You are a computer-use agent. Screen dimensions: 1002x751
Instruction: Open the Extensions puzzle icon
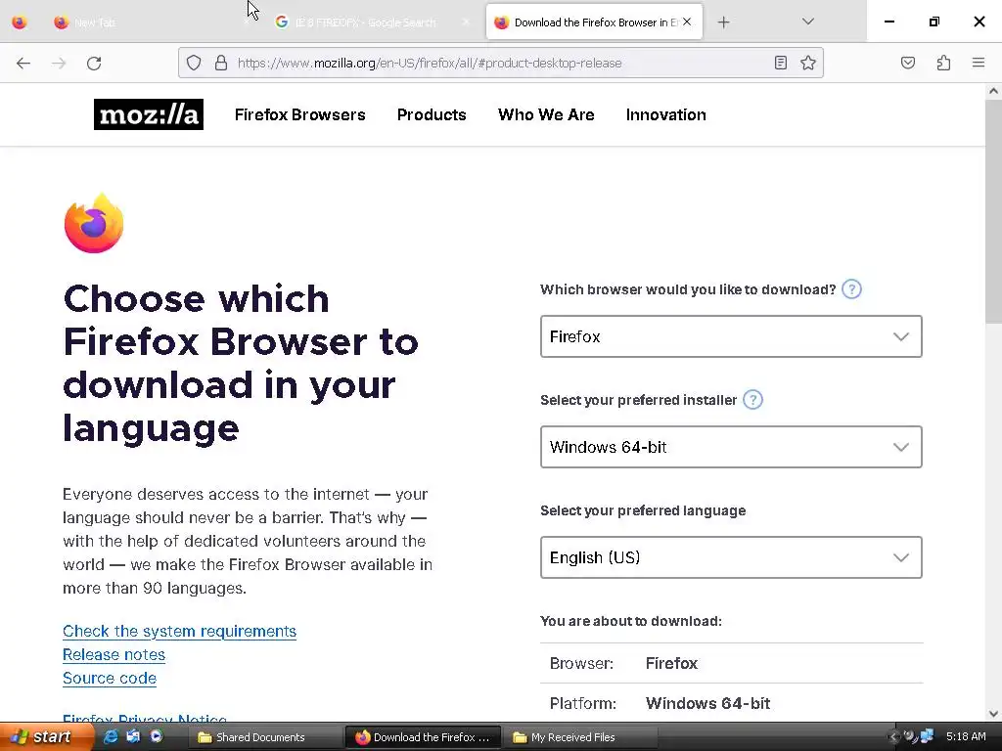943,63
